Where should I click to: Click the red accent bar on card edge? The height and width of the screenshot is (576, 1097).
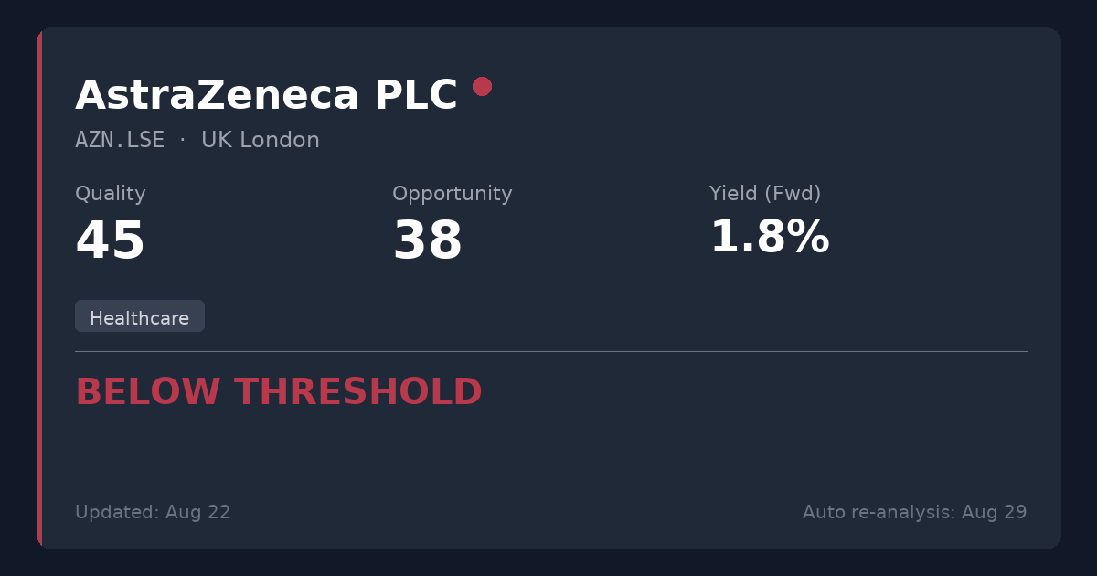39,288
